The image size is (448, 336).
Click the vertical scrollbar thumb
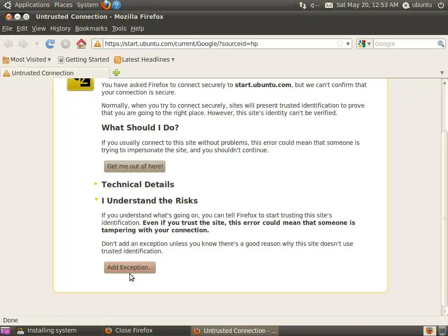coord(444,219)
